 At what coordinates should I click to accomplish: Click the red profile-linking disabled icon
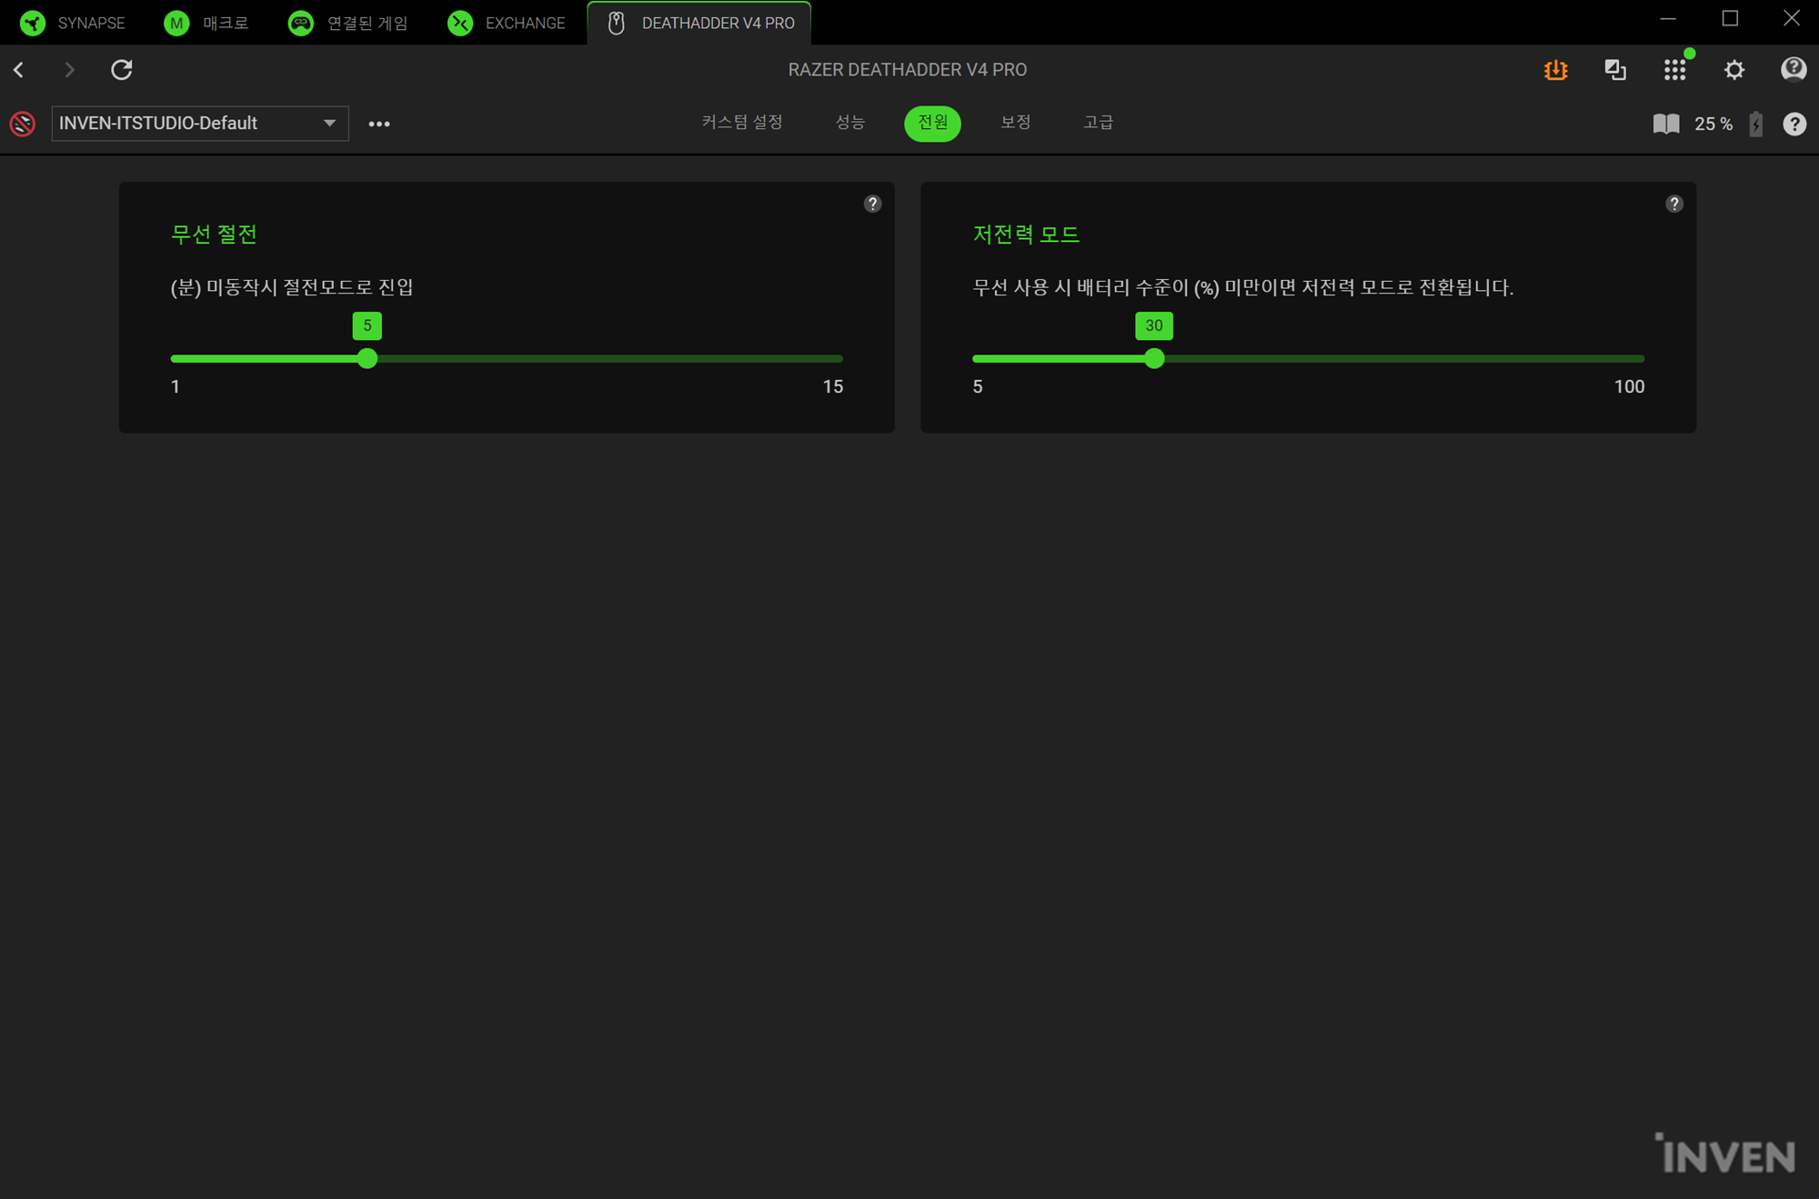coord(23,124)
